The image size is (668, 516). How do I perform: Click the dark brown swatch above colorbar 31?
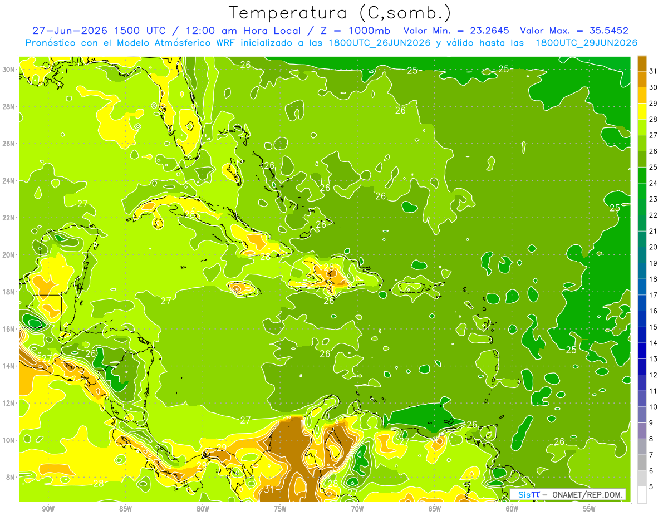(642, 63)
